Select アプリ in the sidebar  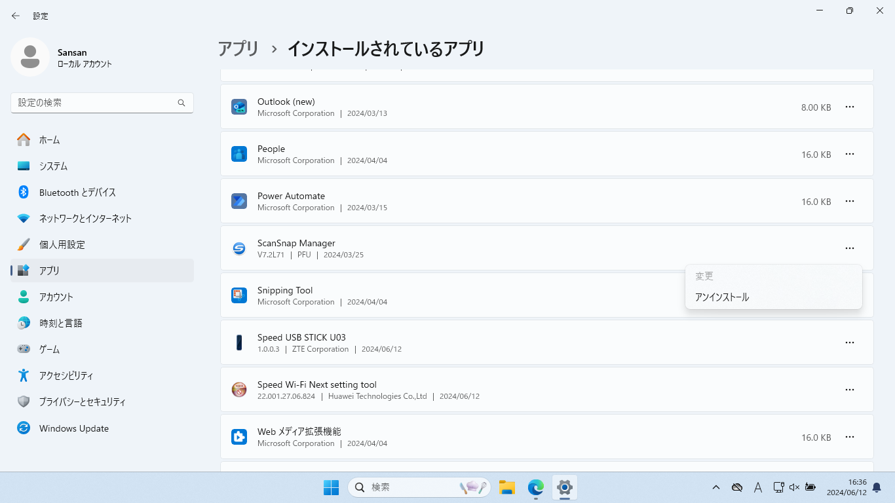pos(102,270)
